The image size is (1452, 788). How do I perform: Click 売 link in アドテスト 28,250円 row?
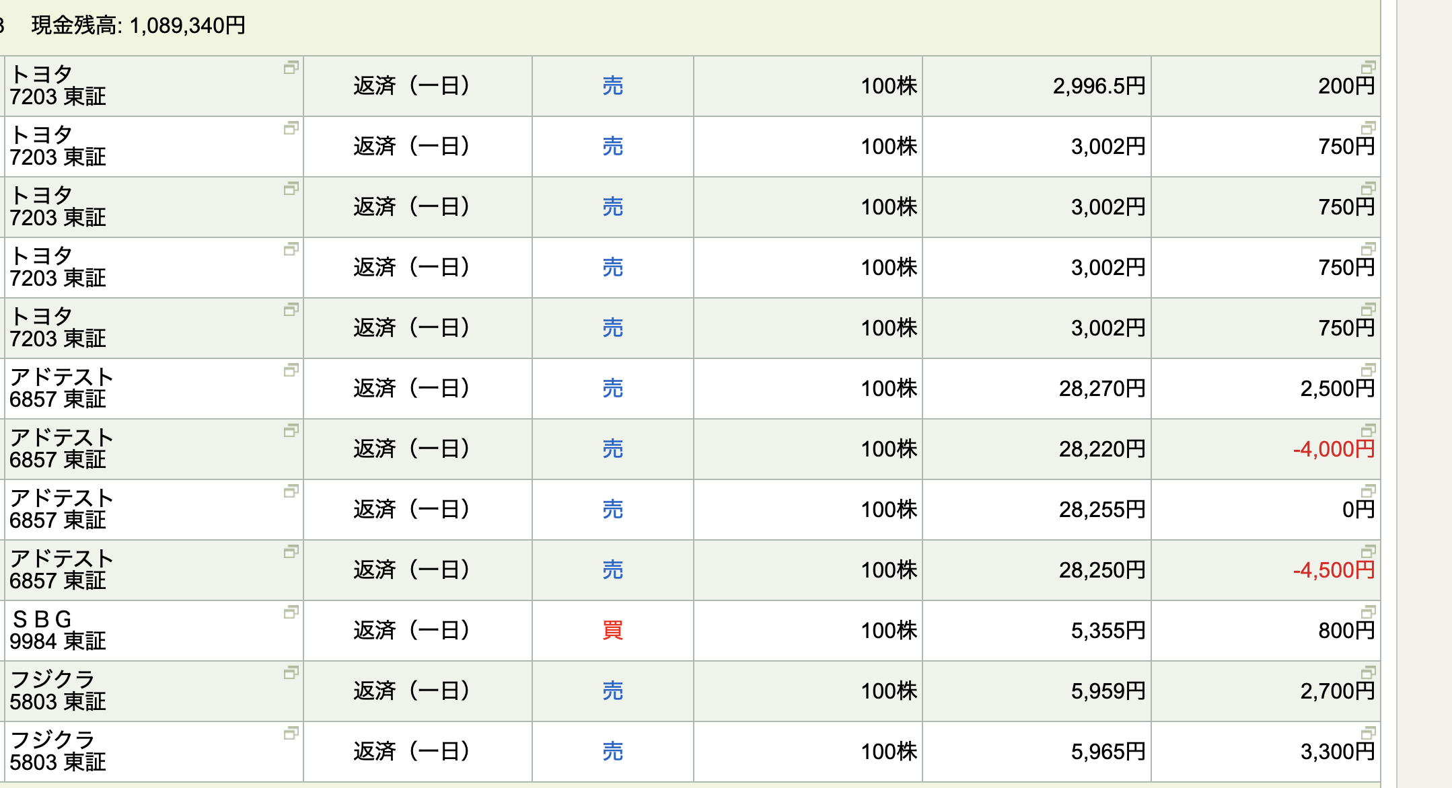[x=612, y=570]
